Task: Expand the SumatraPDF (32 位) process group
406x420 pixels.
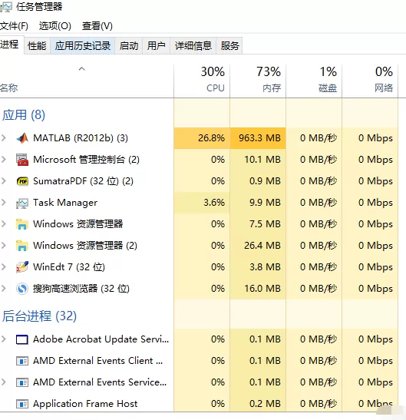Action: pyautogui.click(x=4, y=181)
